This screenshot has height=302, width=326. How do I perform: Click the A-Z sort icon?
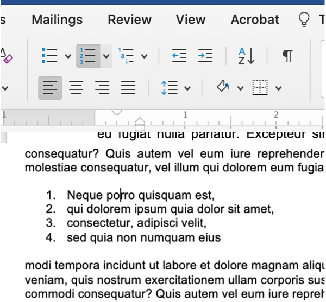(x=246, y=56)
